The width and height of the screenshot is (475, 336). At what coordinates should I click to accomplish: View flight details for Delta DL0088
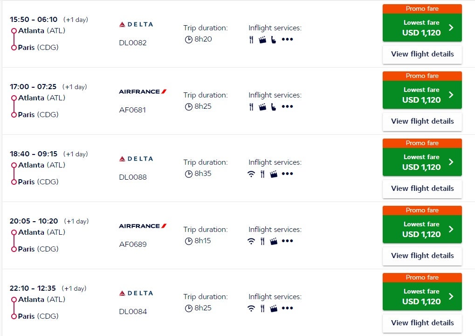(422, 189)
